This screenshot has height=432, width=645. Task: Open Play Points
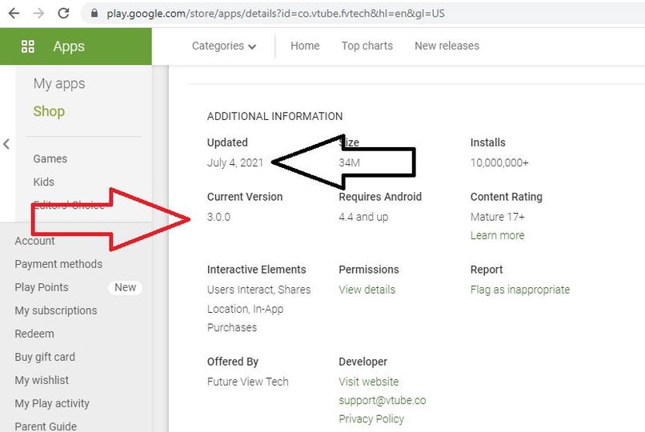tap(42, 287)
